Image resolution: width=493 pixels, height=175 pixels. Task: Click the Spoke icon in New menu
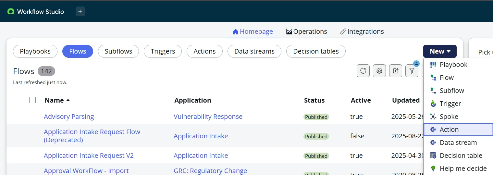coord(433,117)
